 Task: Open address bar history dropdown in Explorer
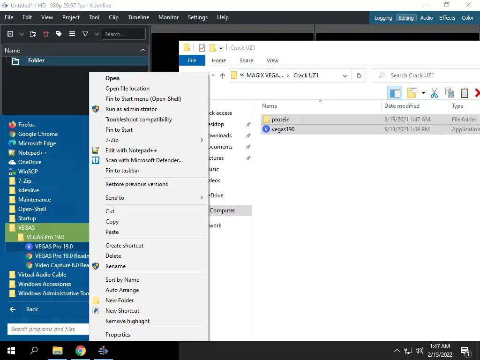pyautogui.click(x=345, y=75)
